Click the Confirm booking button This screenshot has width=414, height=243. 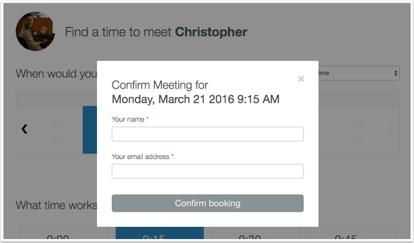point(208,203)
